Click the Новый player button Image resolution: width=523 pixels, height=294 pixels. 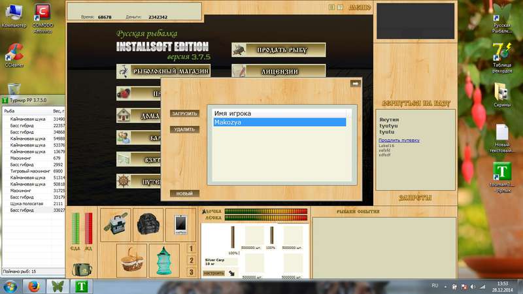[x=184, y=193]
